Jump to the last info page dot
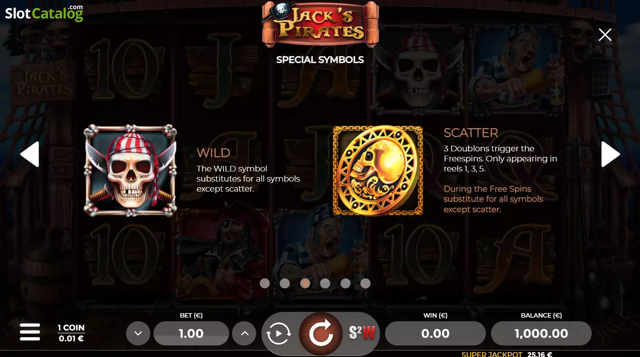 [366, 283]
